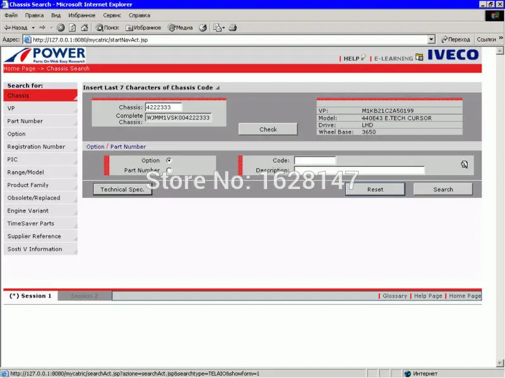The height and width of the screenshot is (378, 505).
Task: Open E-LEARNING link in header
Action: click(393, 59)
